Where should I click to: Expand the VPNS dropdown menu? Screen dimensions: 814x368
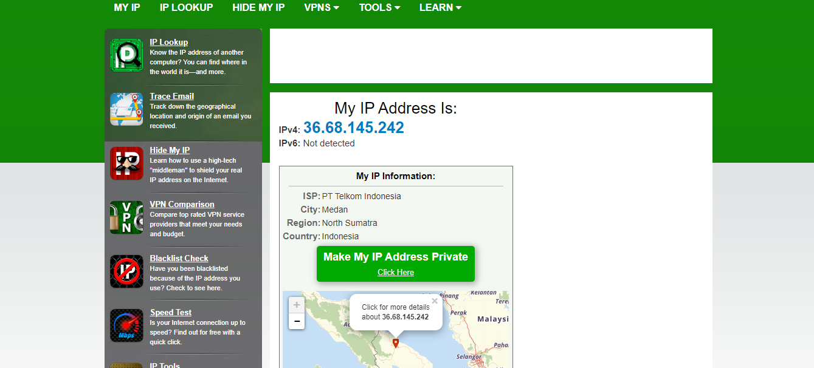[x=322, y=7]
